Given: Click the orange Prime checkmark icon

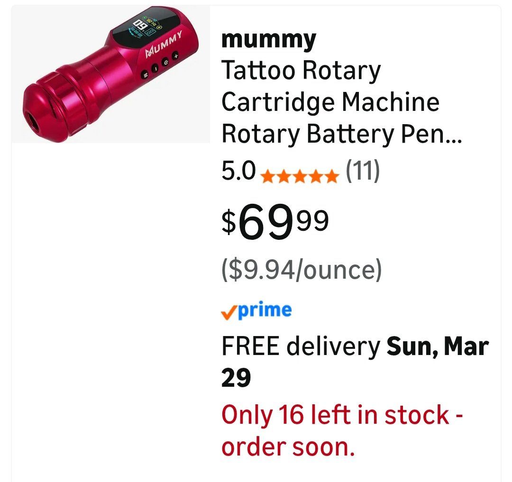Looking at the screenshot, I should tap(229, 311).
